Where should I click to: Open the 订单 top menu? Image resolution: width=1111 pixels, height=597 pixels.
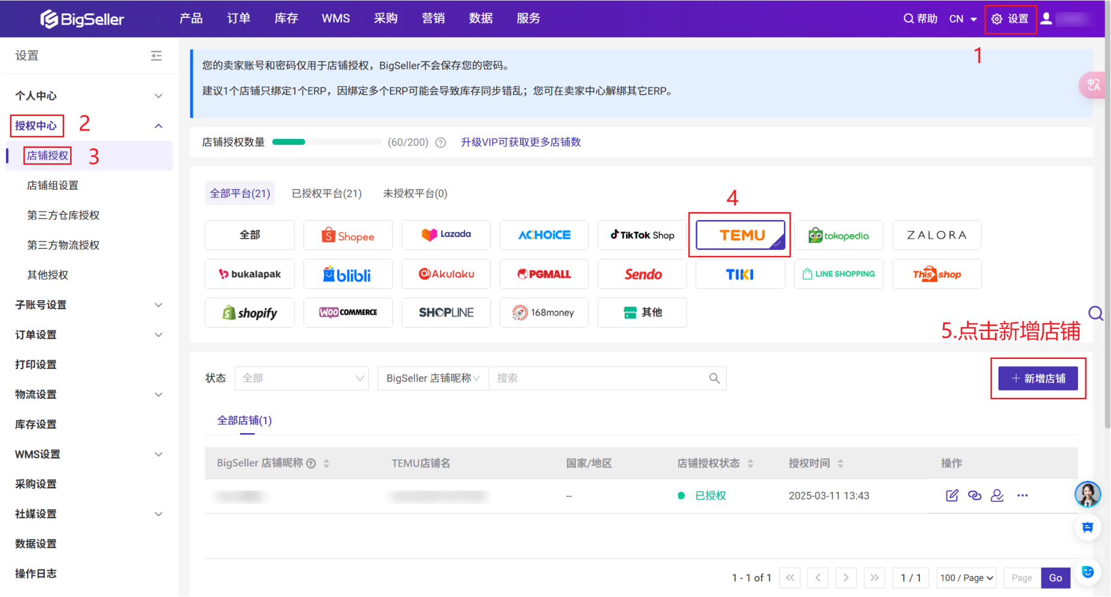(x=238, y=19)
